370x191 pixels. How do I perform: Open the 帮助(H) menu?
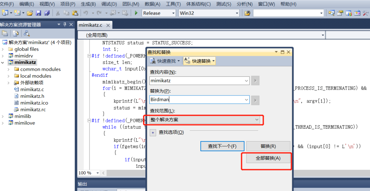pos(288,4)
